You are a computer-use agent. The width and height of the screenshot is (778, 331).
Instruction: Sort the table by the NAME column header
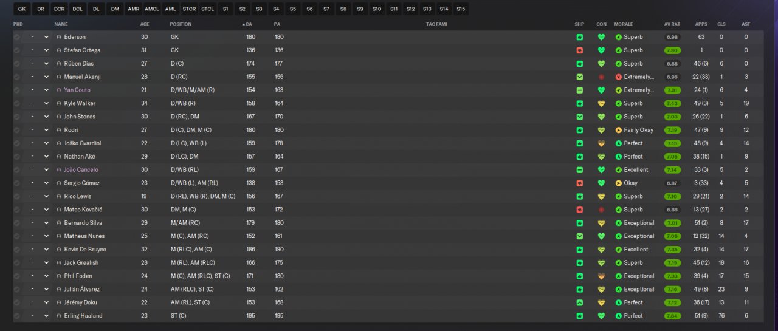[x=61, y=24]
